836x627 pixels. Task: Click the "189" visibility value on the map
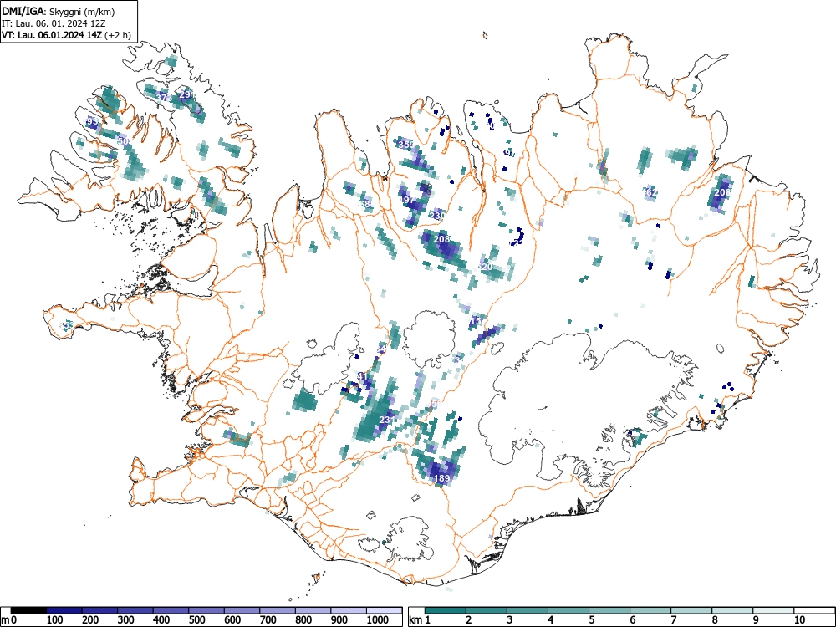442,478
